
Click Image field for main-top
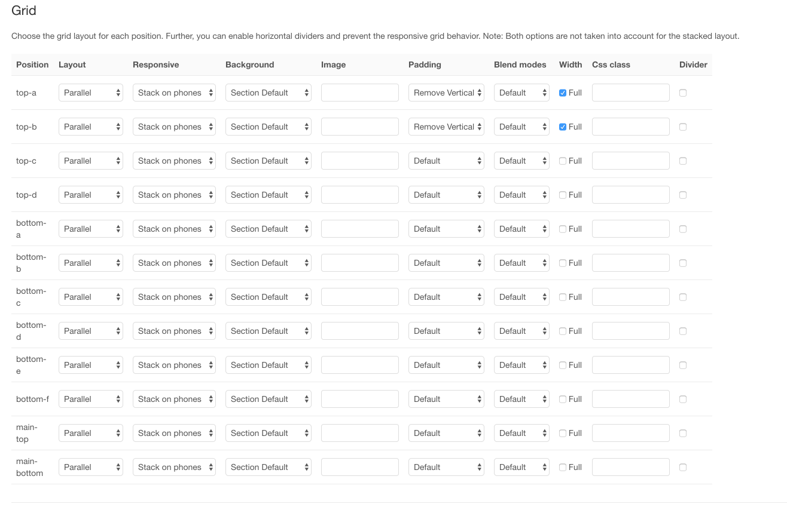pos(360,433)
